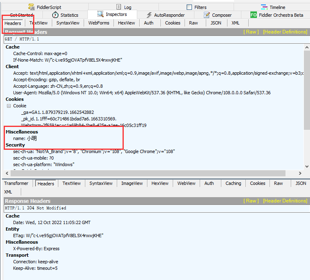Select the Accept-Encoding header row
The image size is (310, 280).
(47, 80)
